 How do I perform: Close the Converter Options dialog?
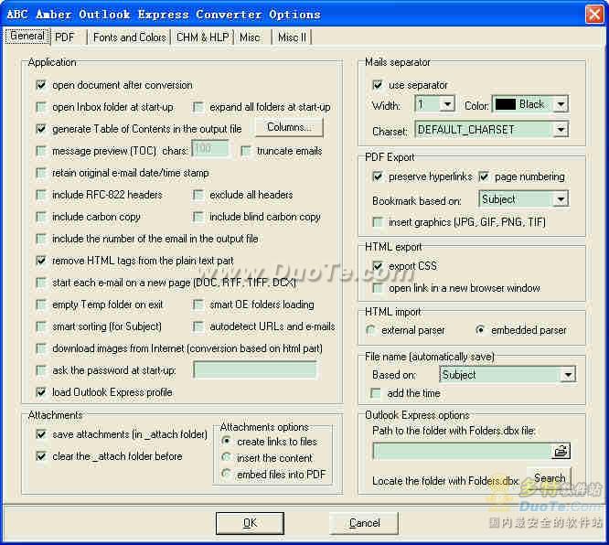coord(593,15)
